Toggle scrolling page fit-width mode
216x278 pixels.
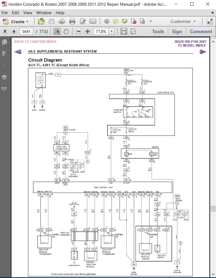tap(124, 31)
